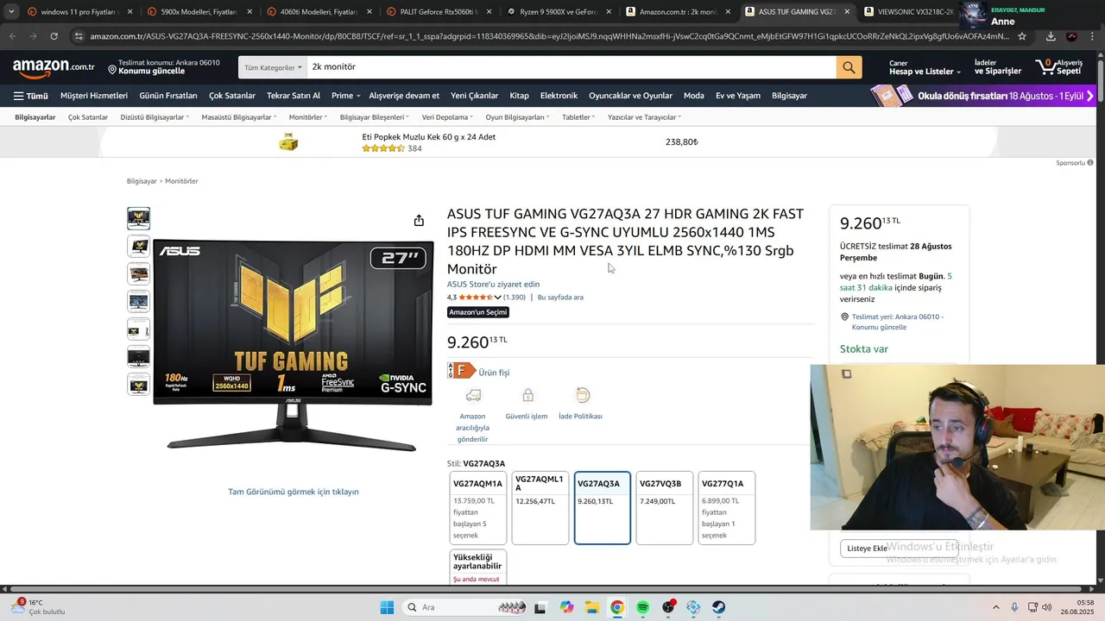
Task: Select the first product thumbnail image
Action: (x=138, y=218)
